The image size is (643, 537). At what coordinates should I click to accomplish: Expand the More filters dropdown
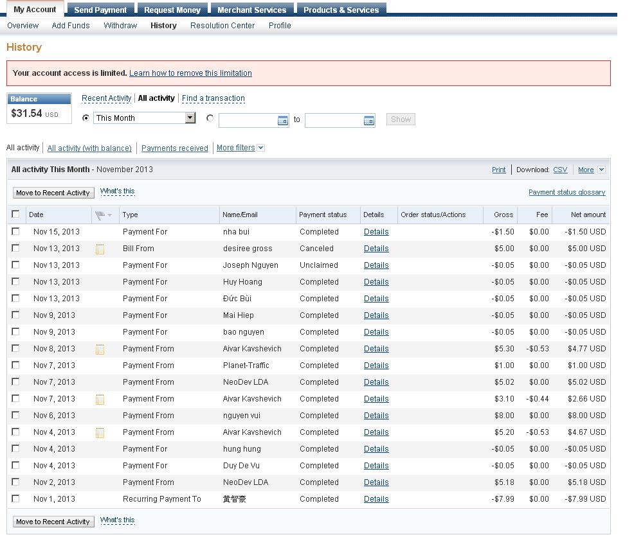260,148
